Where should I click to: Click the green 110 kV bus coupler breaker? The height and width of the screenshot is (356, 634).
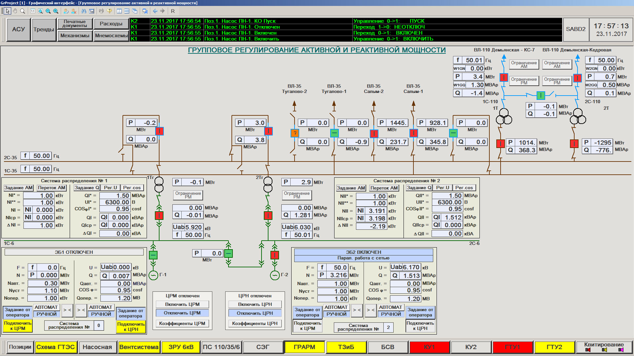click(x=541, y=96)
